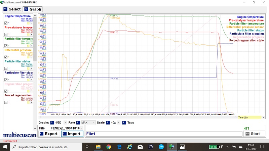269x151 pixels.
Task: Open the FESExp_19041816 file dropdown
Action: pyautogui.click(x=82, y=128)
